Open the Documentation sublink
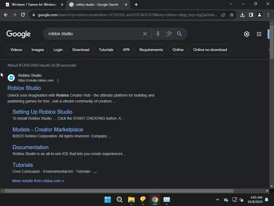The width and height of the screenshot is (274, 206). [31, 147]
